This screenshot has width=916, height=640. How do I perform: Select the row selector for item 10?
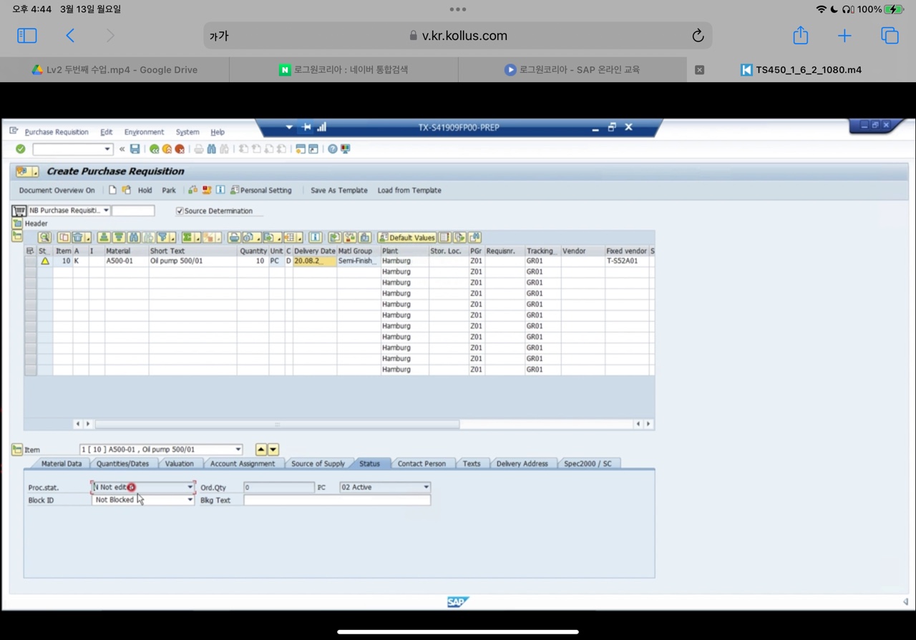pos(30,262)
